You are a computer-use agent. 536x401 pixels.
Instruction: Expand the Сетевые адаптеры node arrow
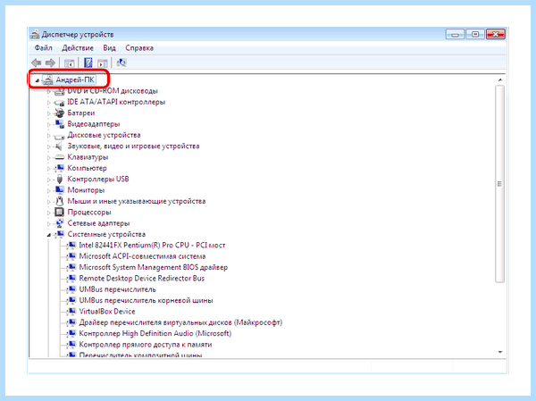[x=48, y=223]
